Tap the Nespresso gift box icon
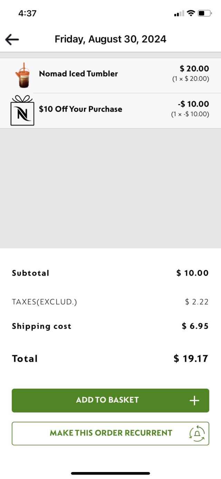Screen dimensions: 221x479 point(22,110)
